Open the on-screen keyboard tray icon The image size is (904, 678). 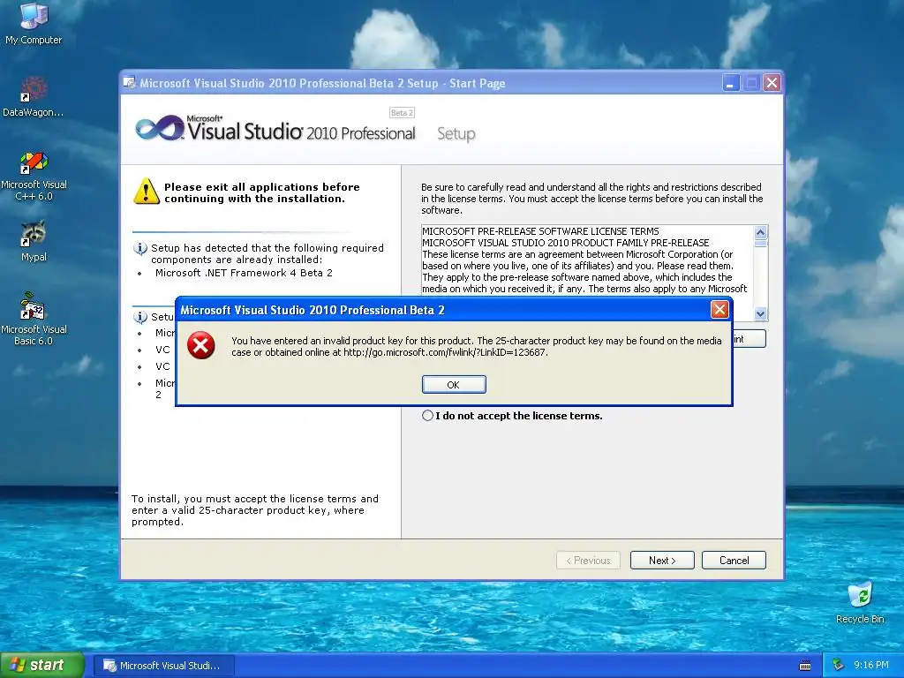[x=805, y=666]
